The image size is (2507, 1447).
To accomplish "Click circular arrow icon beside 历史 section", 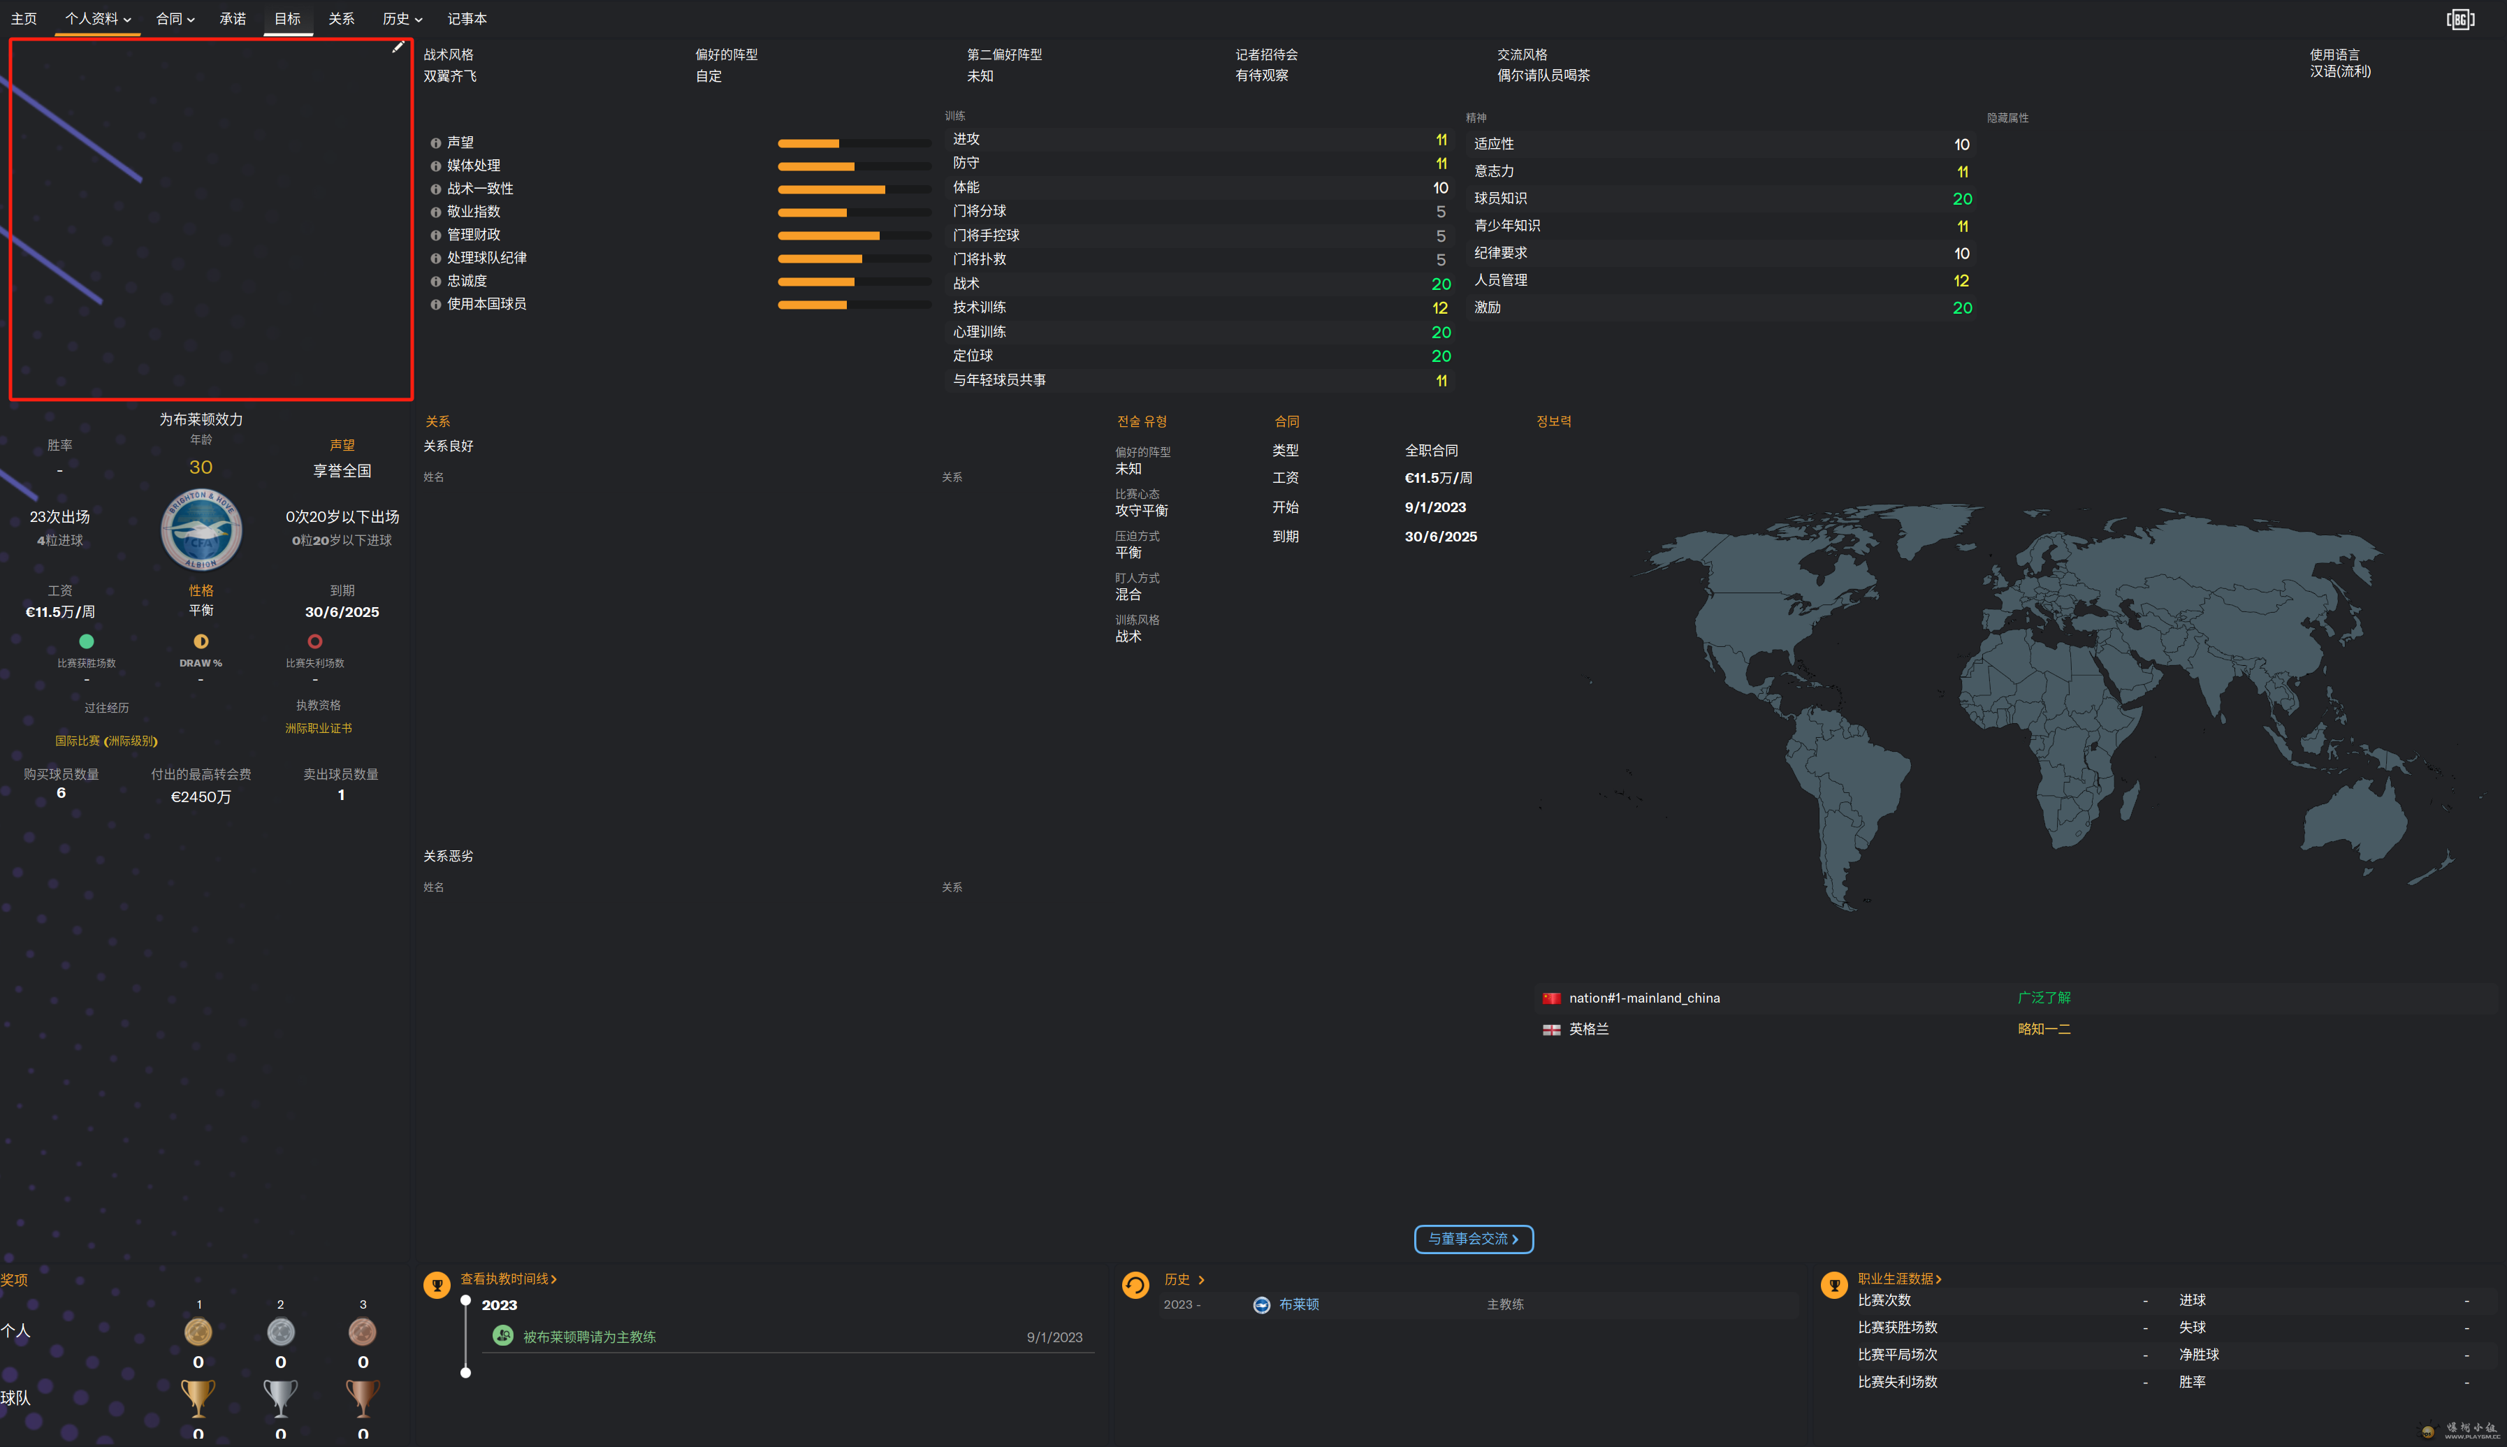I will point(1135,1285).
